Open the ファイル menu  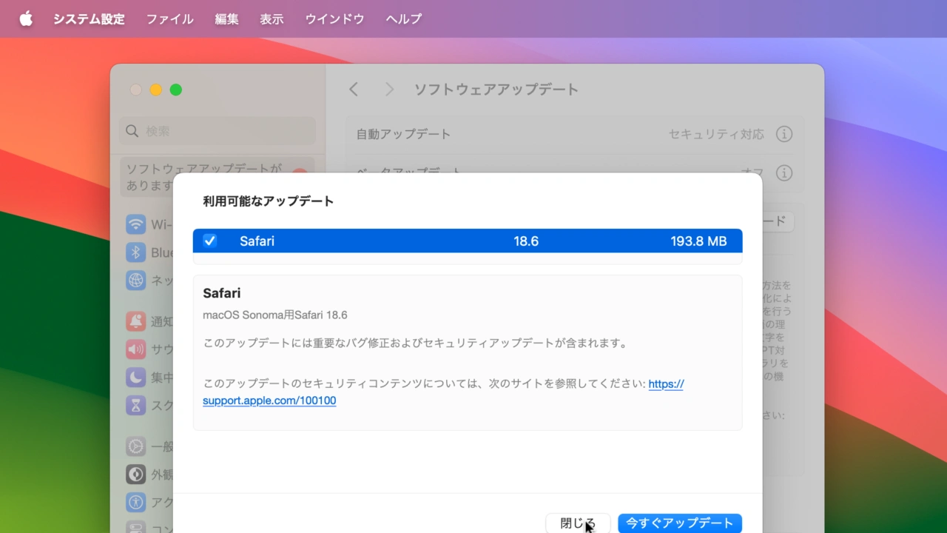[169, 19]
